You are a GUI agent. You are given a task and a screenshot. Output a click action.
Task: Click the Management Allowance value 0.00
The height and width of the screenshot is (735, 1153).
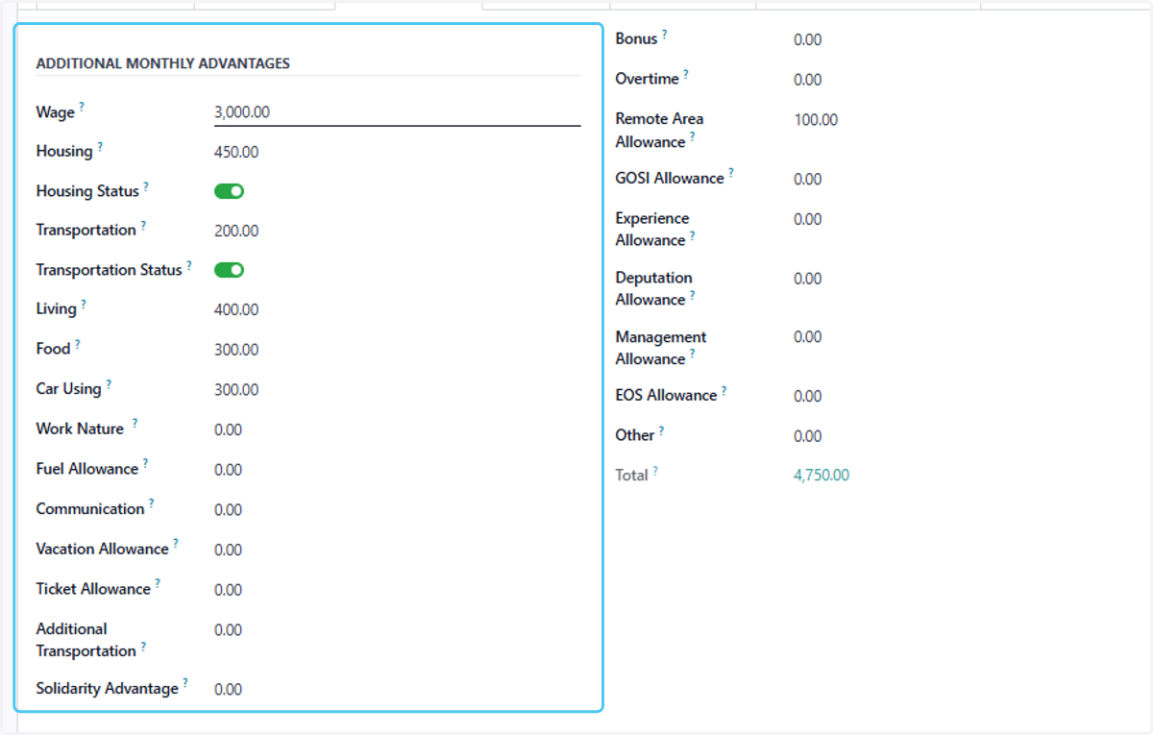(808, 337)
